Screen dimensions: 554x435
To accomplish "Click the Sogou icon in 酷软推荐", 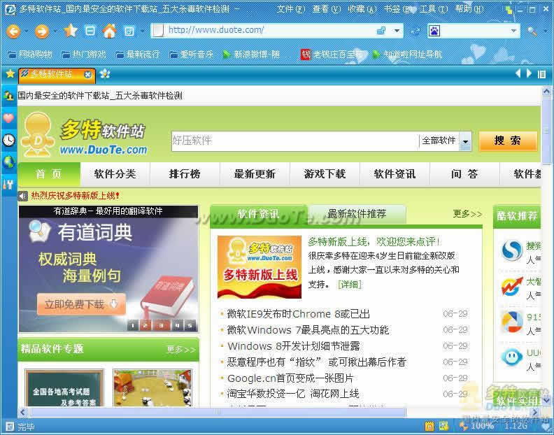I will coord(512,250).
